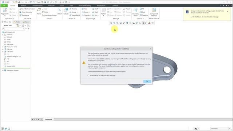Expand the Editing group dropdown

116,19
